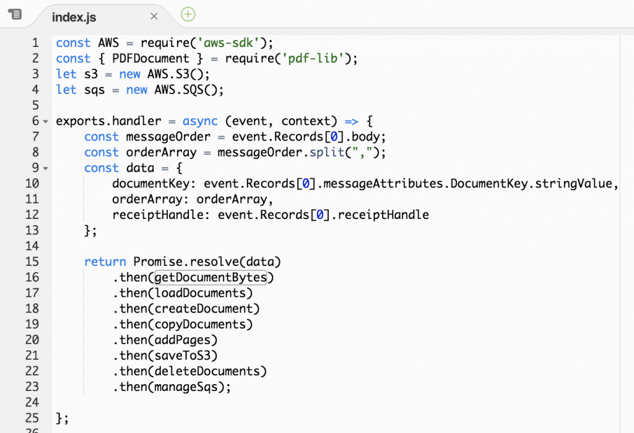
Task: Add a new tab with plus icon
Action: (188, 14)
